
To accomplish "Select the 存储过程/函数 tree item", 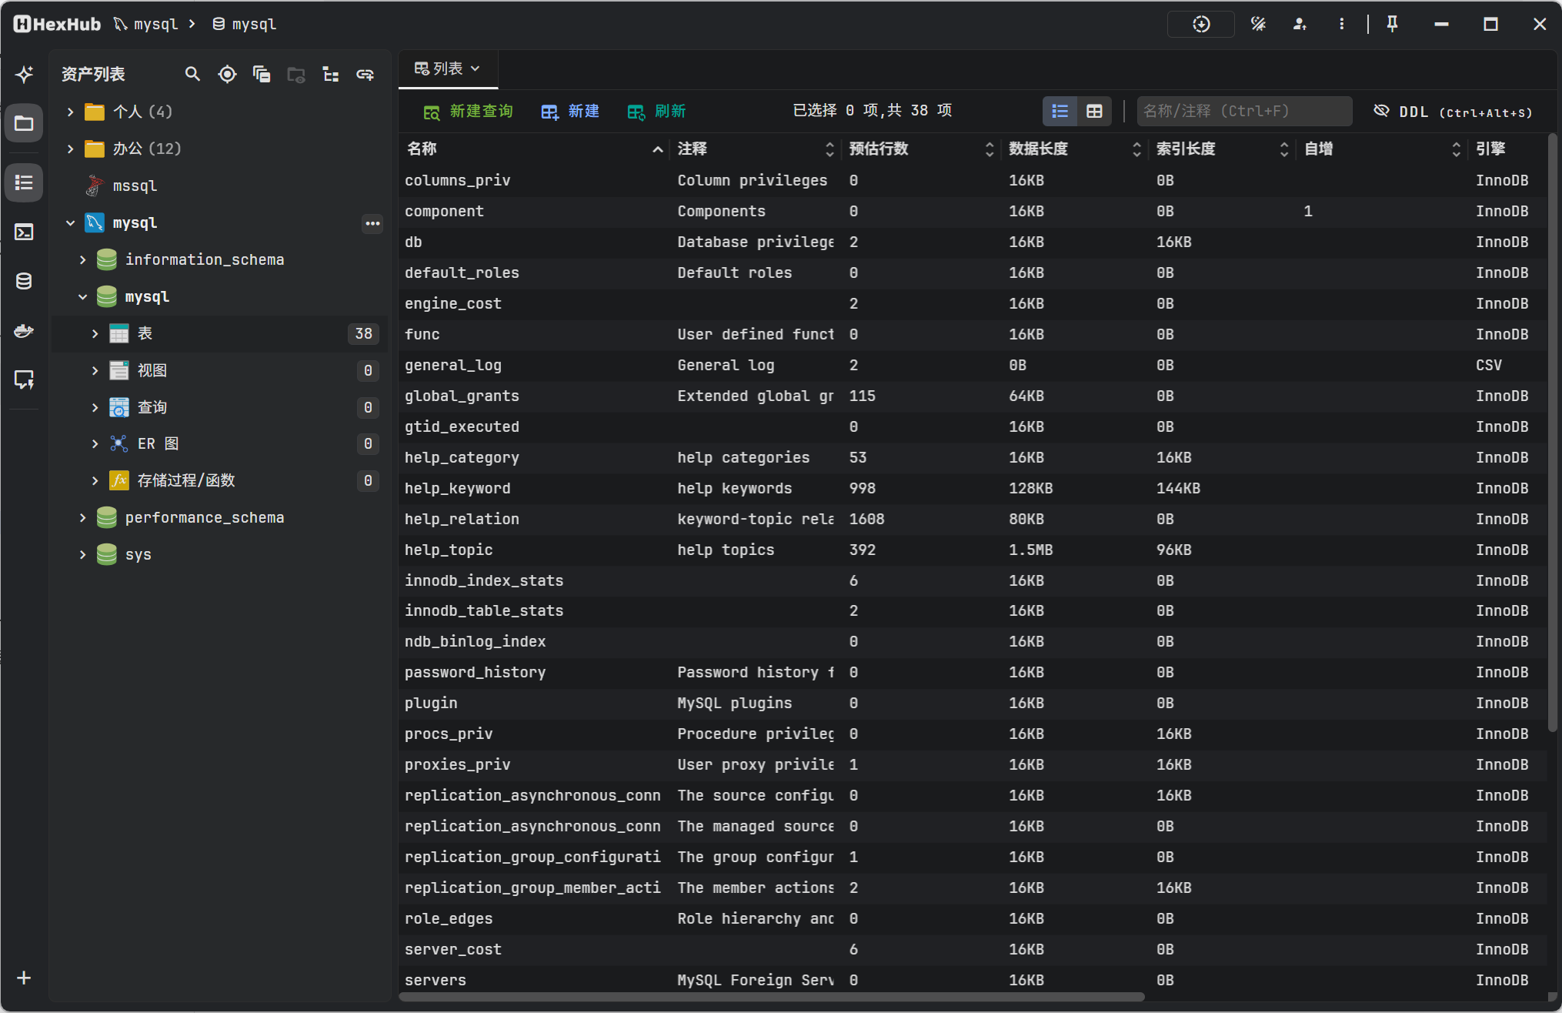I will click(x=219, y=481).
